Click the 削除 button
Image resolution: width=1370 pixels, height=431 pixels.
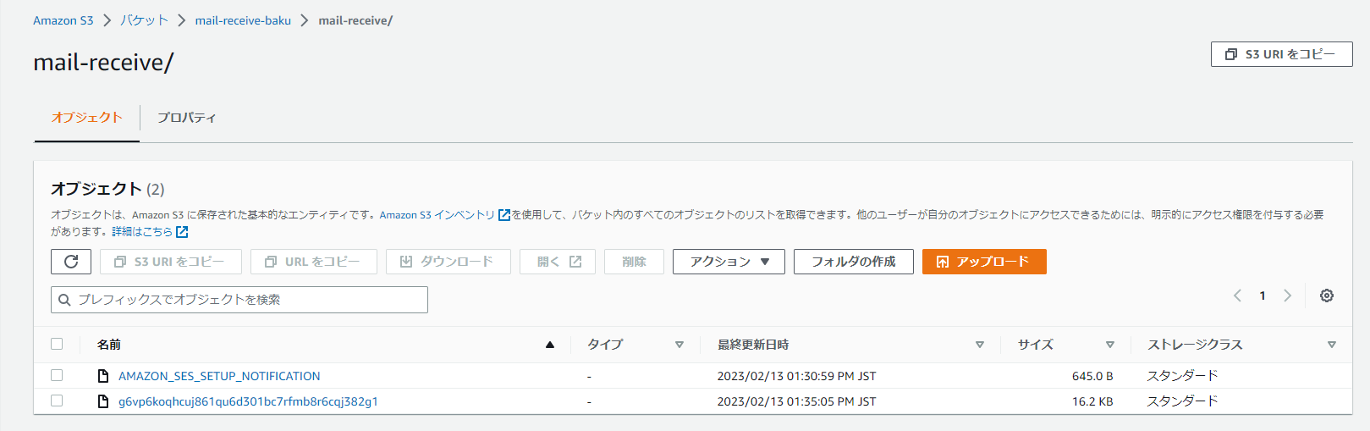(634, 262)
